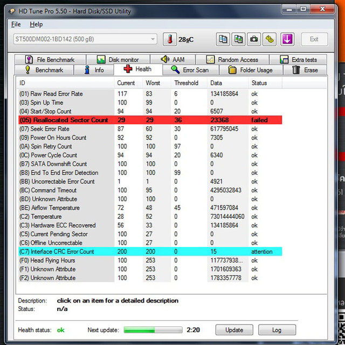Click the Exit button

[314, 39]
